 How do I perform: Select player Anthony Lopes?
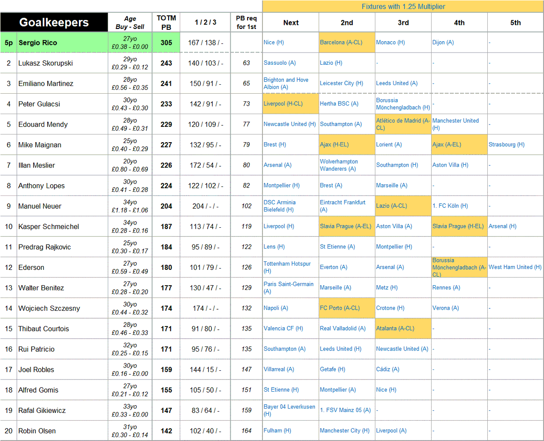pyautogui.click(x=42, y=186)
